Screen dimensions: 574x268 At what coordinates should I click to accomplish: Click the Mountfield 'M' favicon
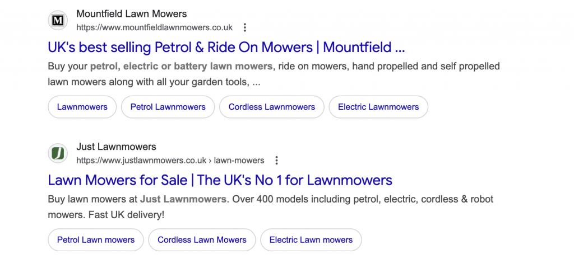58,21
